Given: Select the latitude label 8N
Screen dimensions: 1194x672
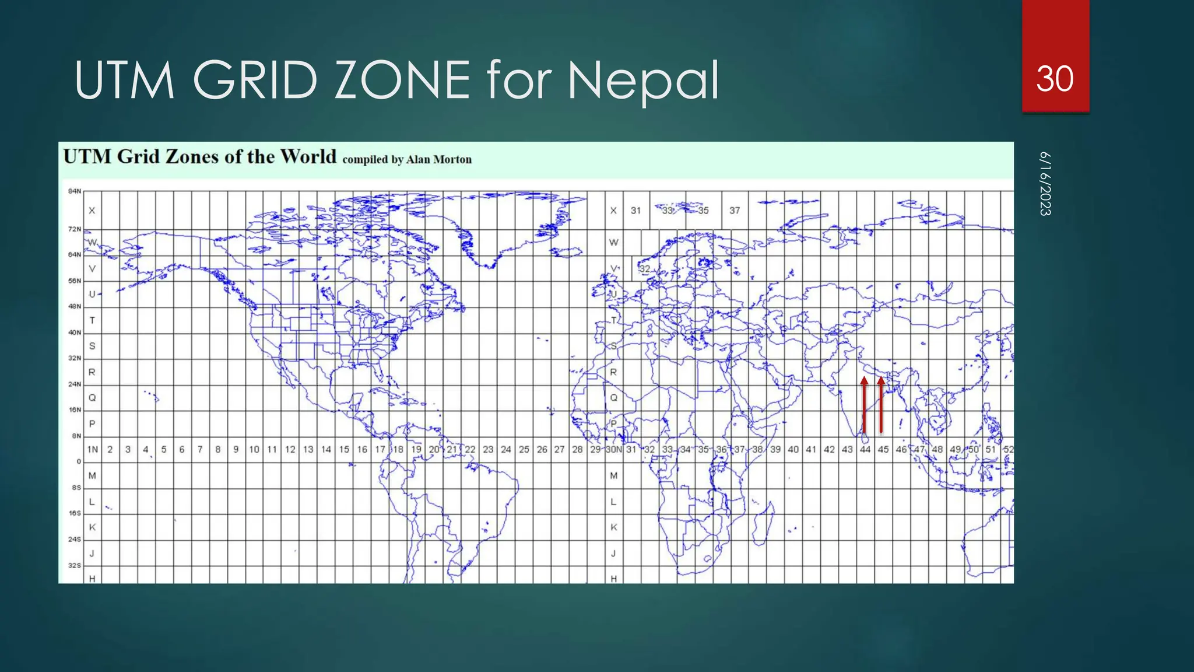Looking at the screenshot, I should pos(76,436).
